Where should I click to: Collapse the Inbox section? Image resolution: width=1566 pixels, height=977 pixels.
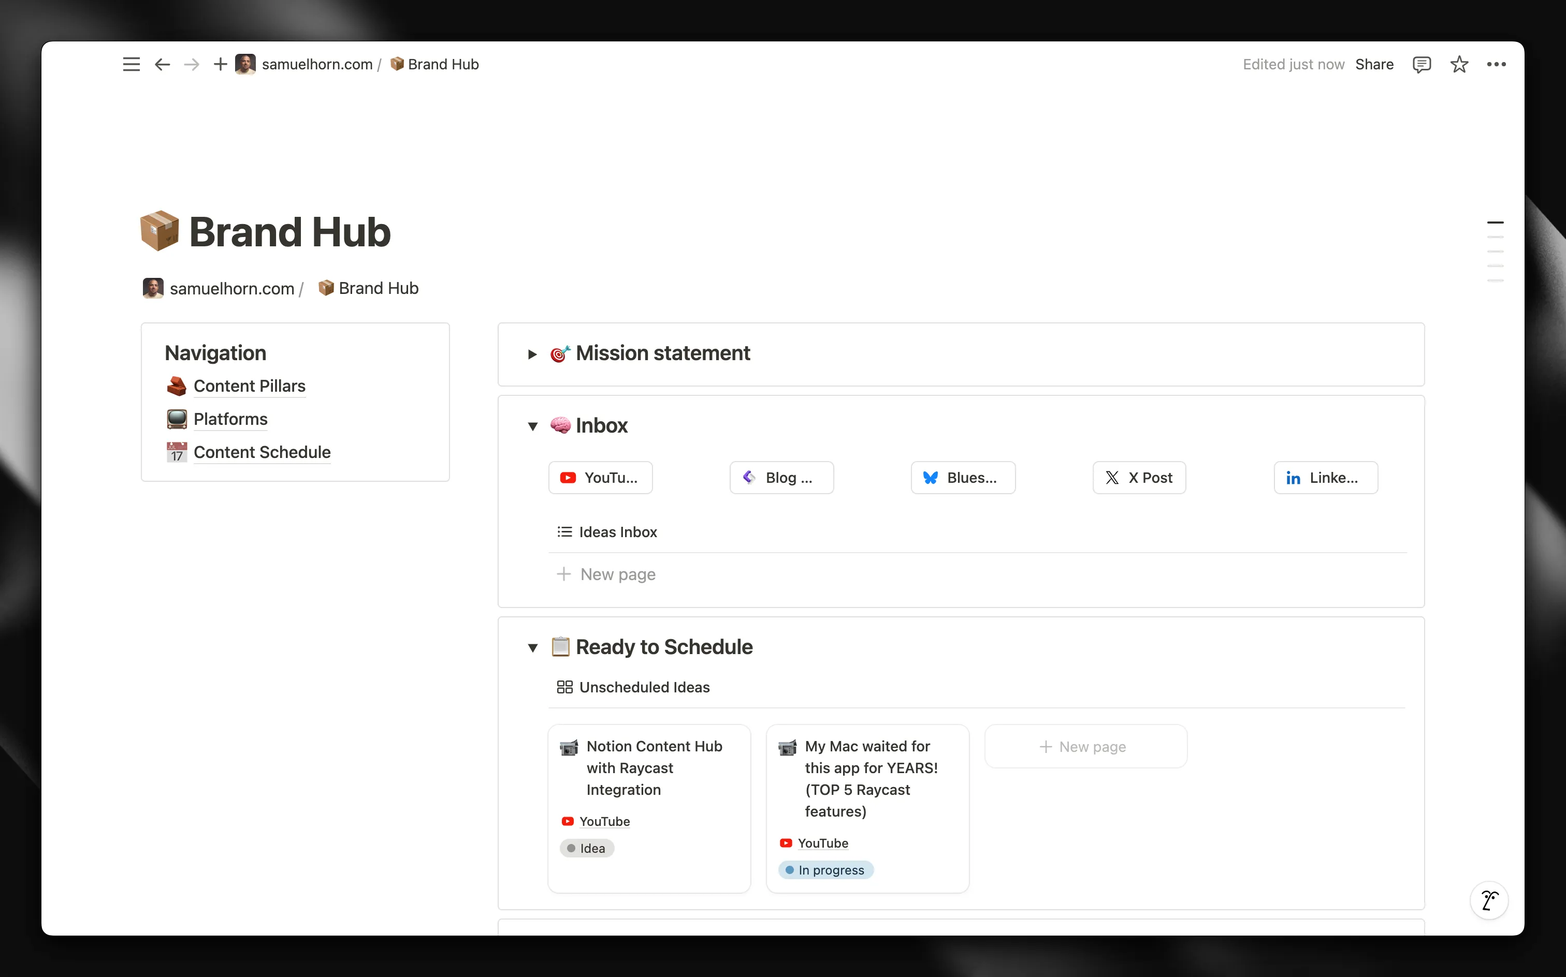533,426
